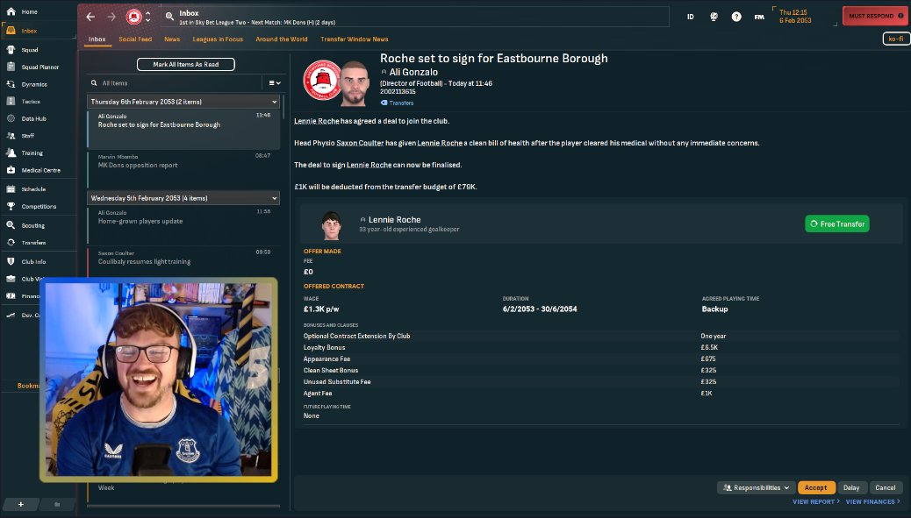Go forward with the right arrow

coord(111,17)
